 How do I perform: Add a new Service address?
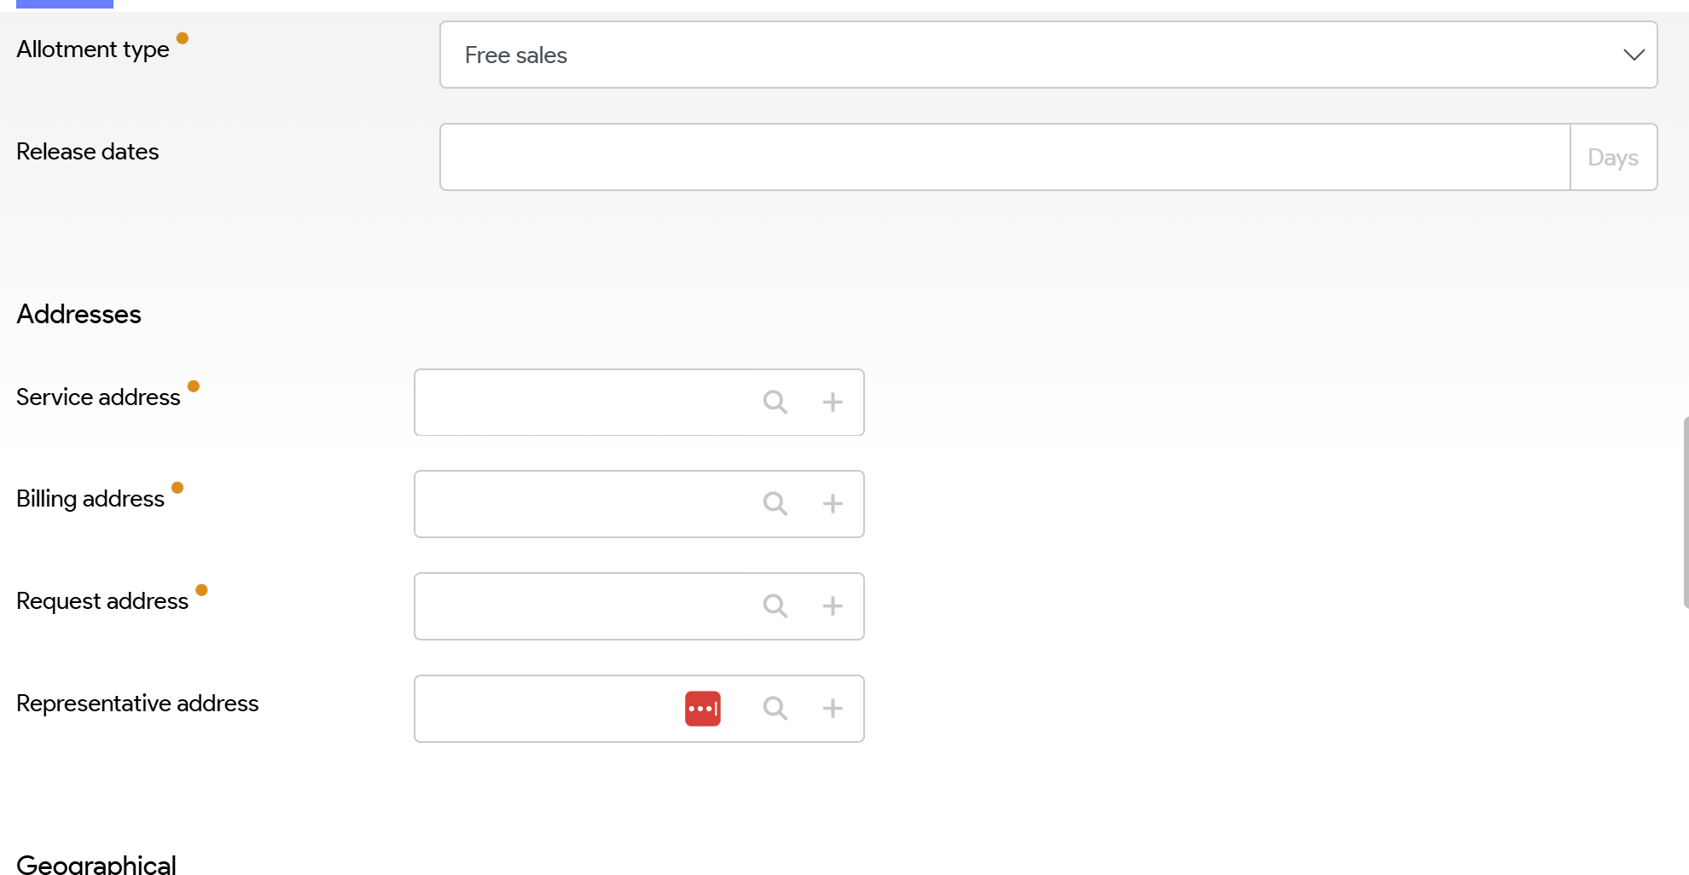point(833,402)
